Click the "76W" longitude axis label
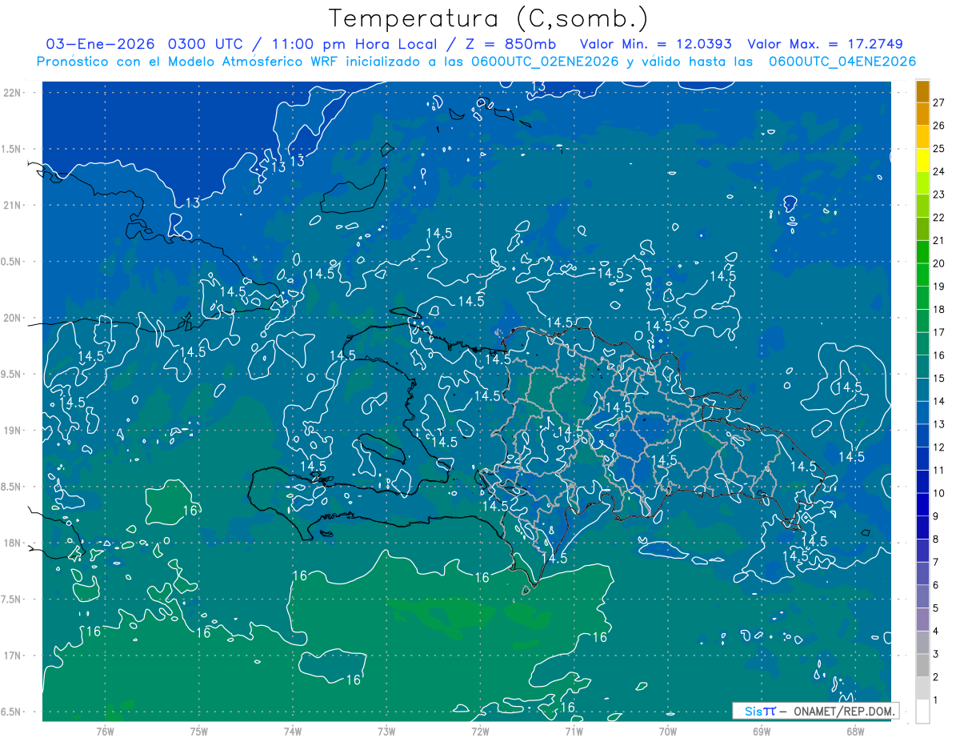960x742 pixels. [x=105, y=731]
